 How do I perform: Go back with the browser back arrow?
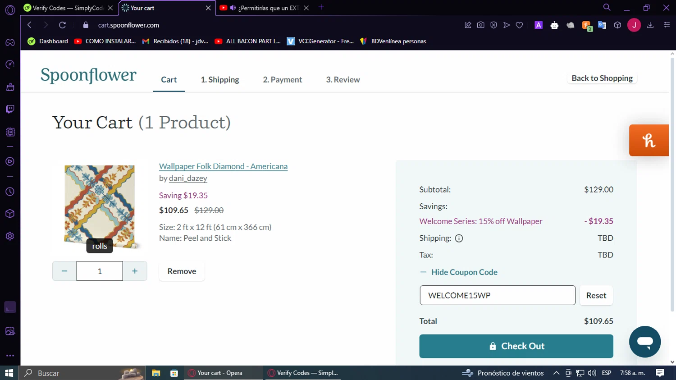coord(29,25)
